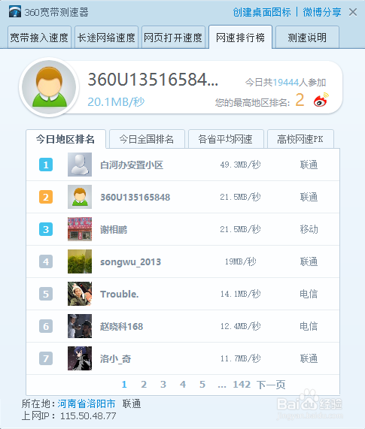This screenshot has height=429, width=365.
Task: Click 下一页 next page link
Action: click(271, 385)
